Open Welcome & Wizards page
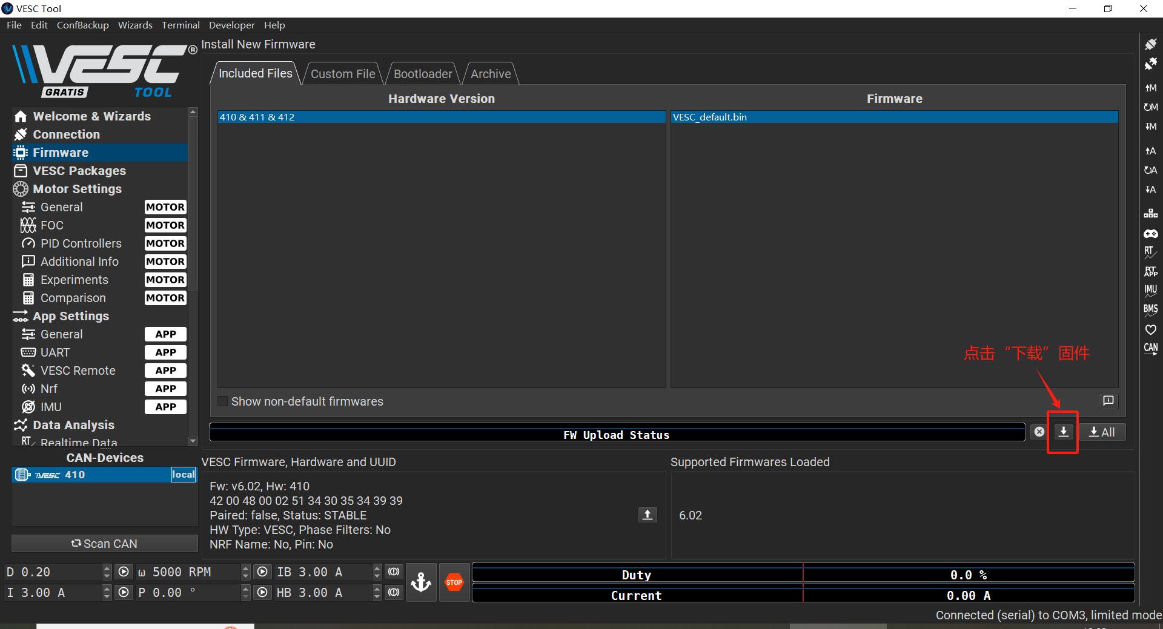This screenshot has height=629, width=1163. pos(100,116)
